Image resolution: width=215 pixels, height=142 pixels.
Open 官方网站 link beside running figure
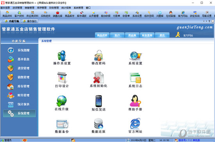[188, 35]
